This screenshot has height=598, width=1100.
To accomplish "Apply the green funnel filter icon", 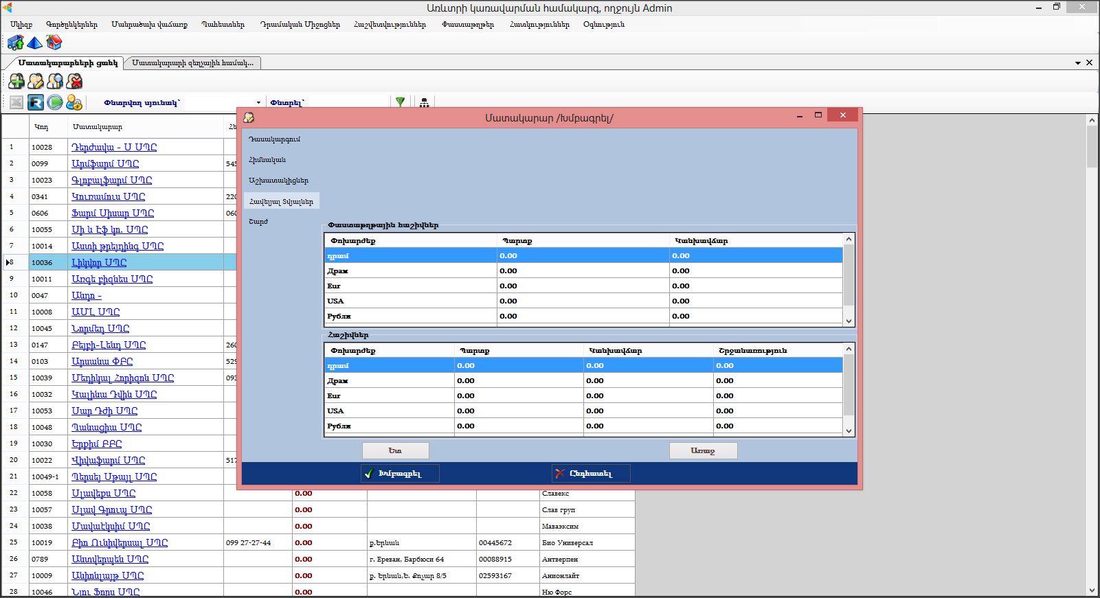I will click(400, 102).
